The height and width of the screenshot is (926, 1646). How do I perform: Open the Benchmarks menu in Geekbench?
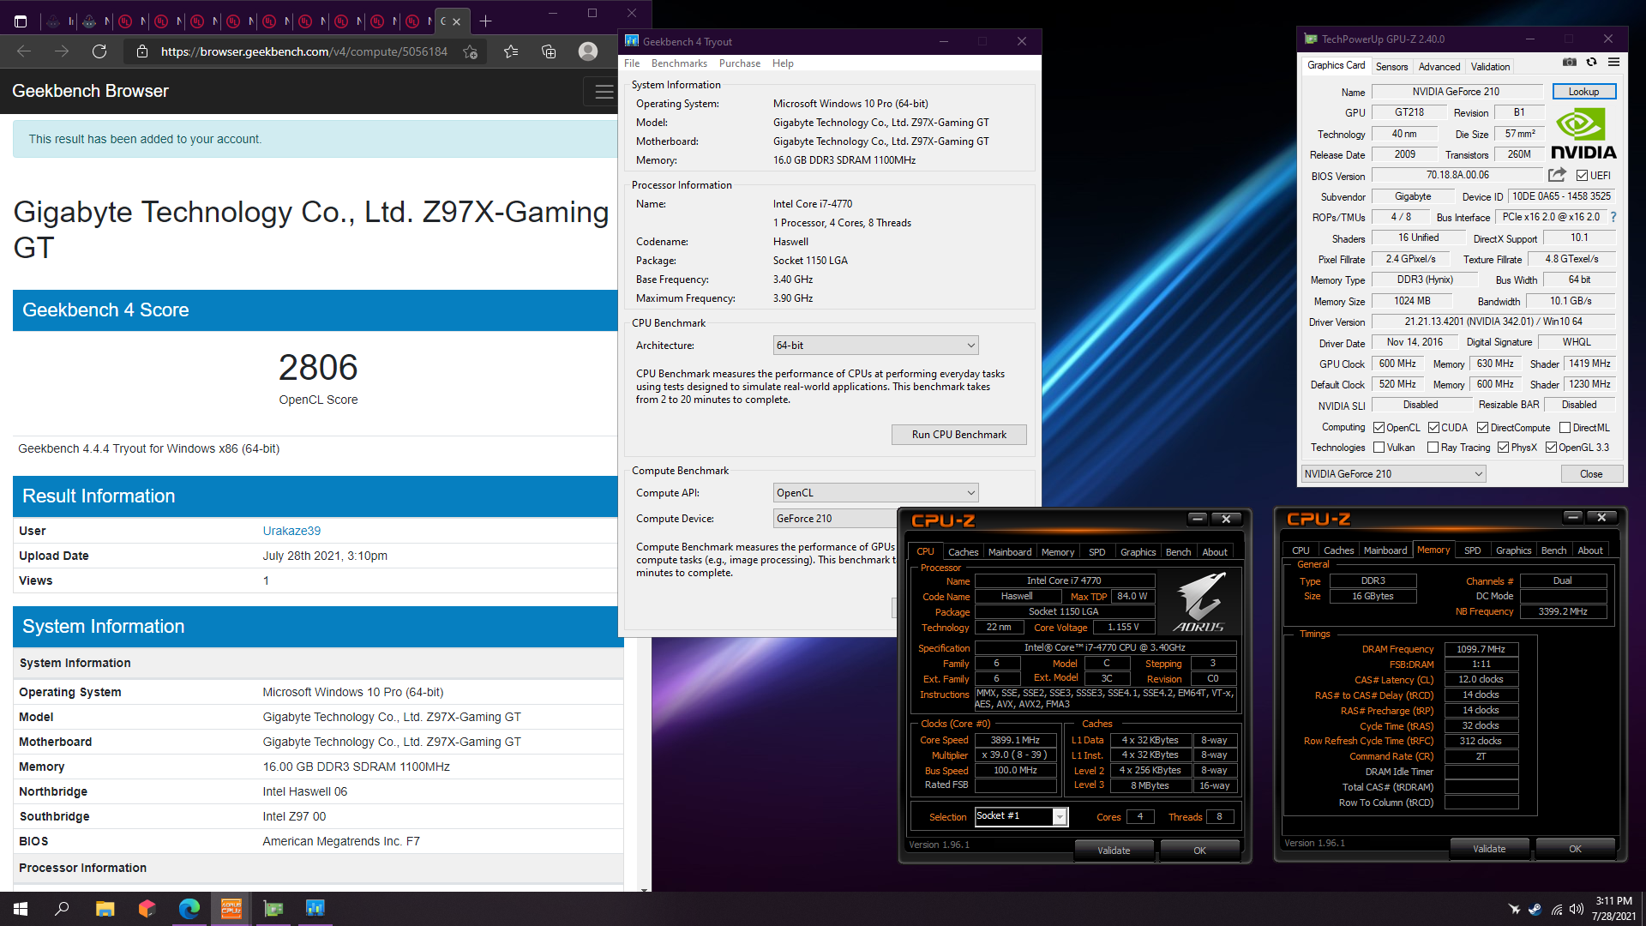tap(679, 63)
